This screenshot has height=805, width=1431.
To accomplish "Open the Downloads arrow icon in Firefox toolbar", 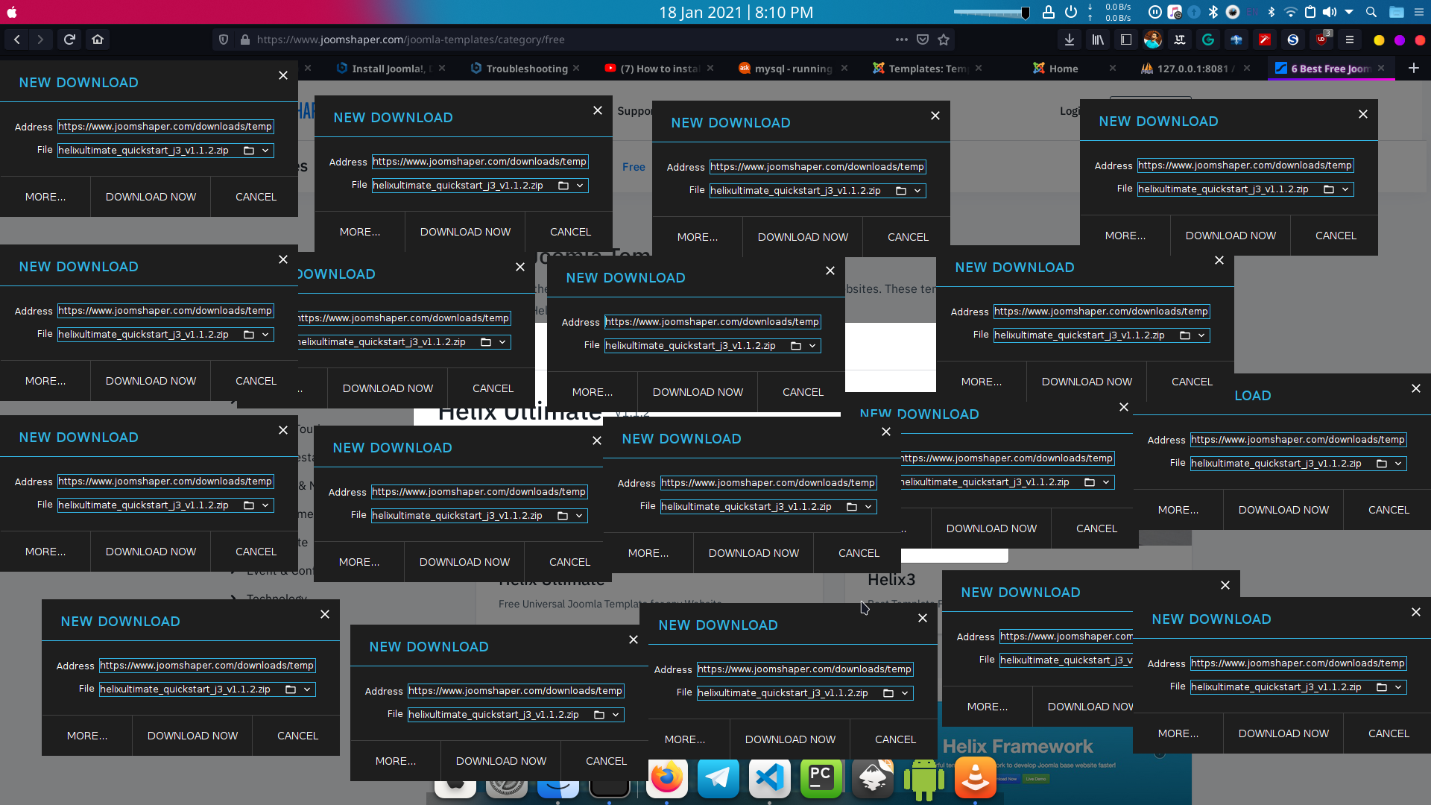I will (x=1070, y=40).
